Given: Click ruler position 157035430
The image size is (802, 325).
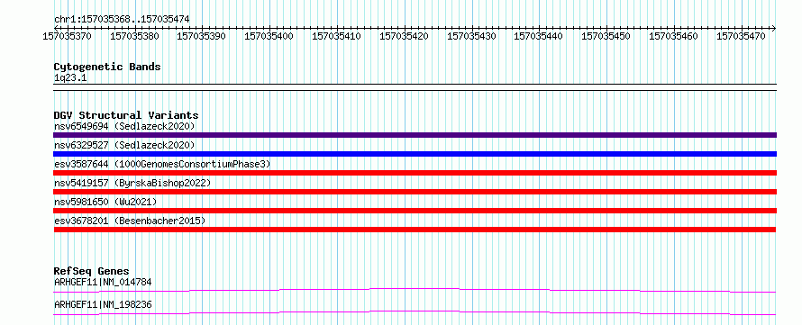Looking at the screenshot, I should point(471,36).
